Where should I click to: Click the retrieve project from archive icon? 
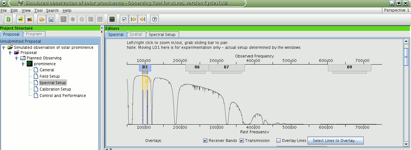(21, 19)
